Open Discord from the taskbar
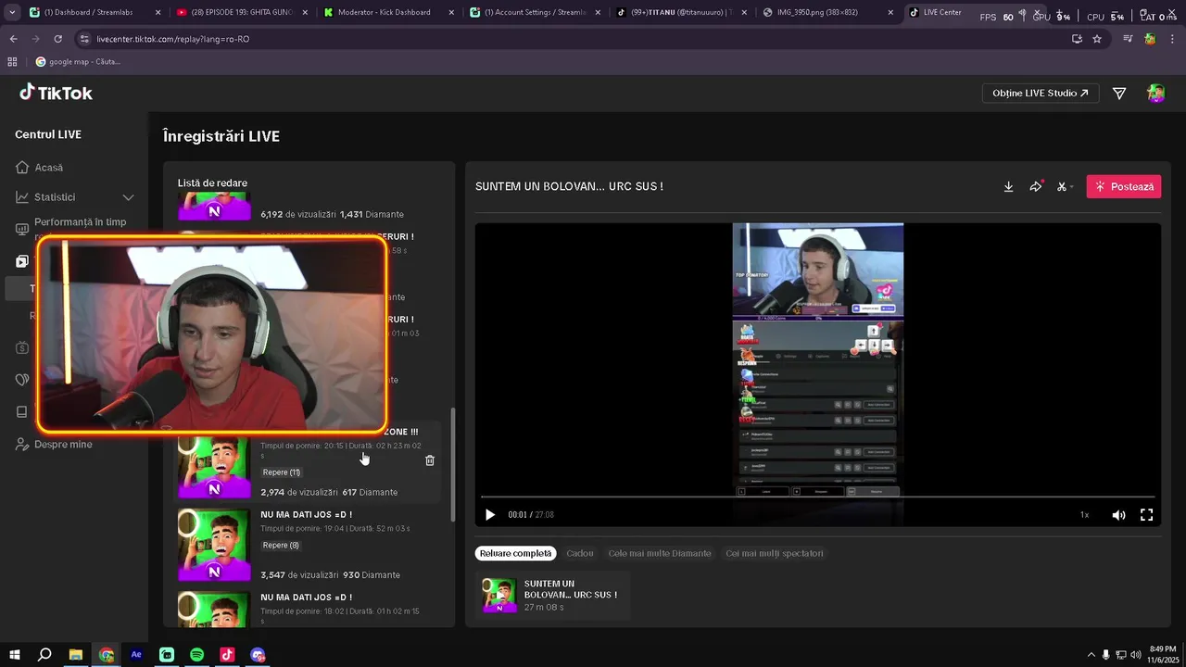The image size is (1186, 667). [258, 655]
